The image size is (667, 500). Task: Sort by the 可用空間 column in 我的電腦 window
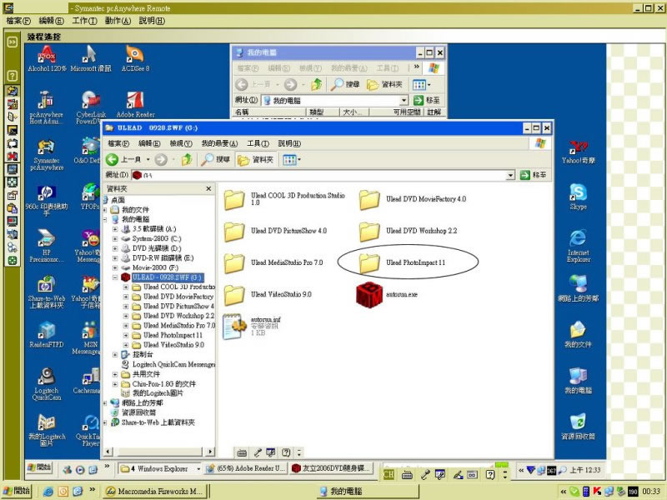tap(395, 112)
